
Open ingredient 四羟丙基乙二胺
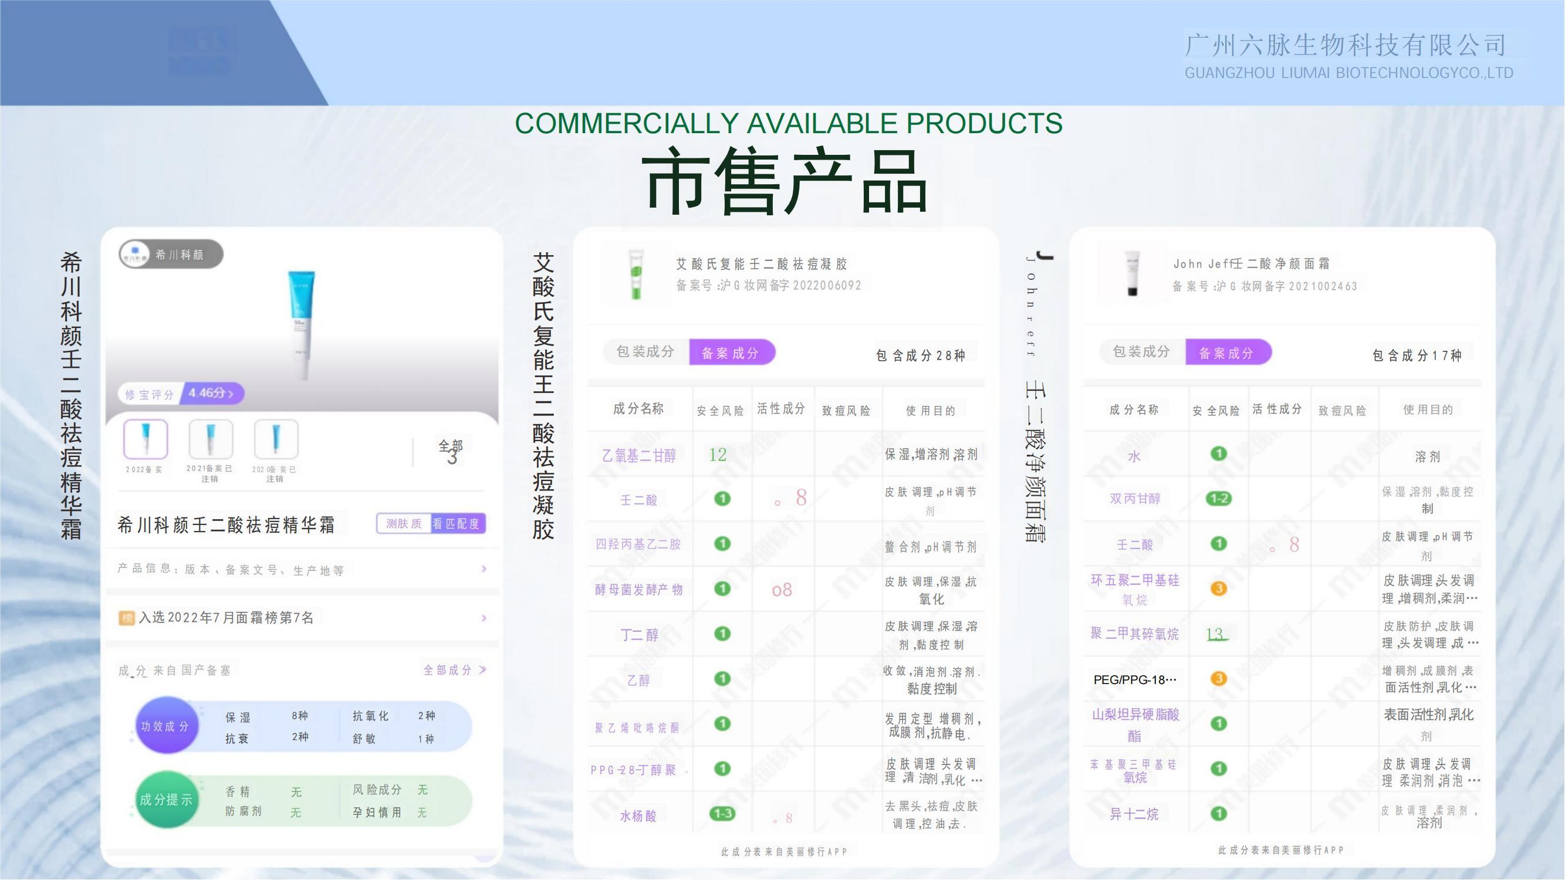click(638, 544)
